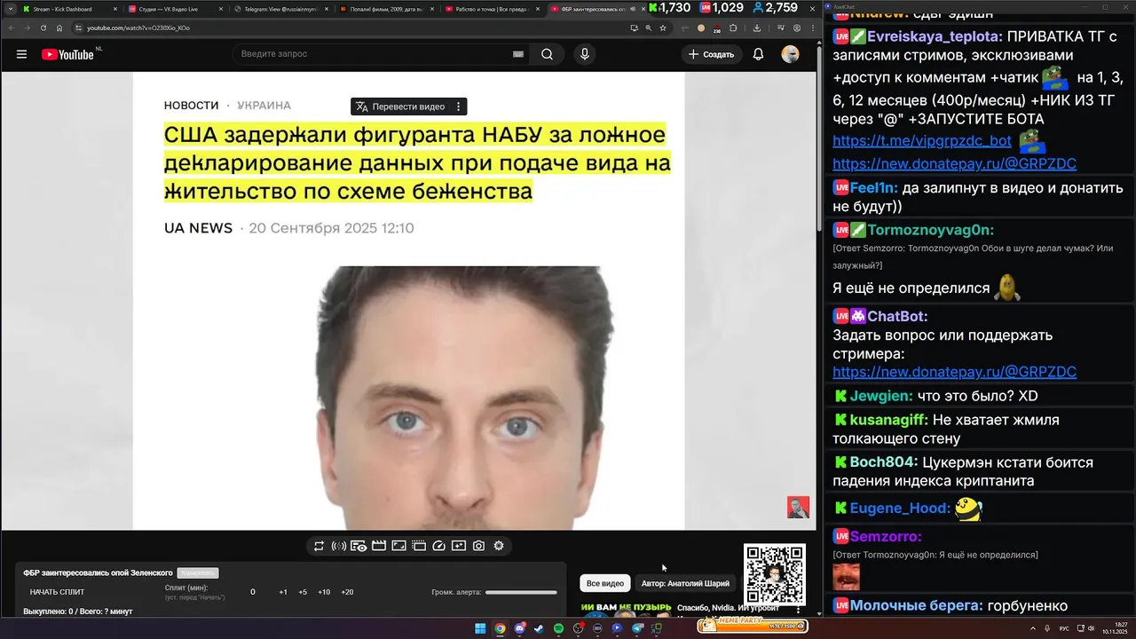Open Spotify from the taskbar
Image resolution: width=1136 pixels, height=639 pixels.
(558, 628)
